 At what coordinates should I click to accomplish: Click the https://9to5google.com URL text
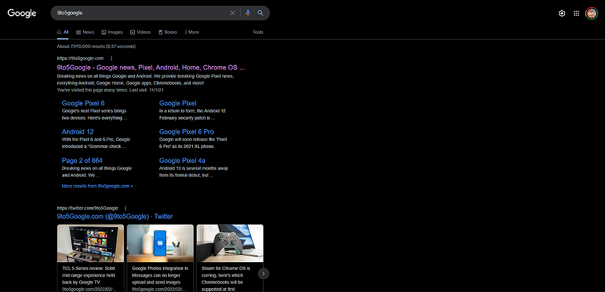point(80,58)
